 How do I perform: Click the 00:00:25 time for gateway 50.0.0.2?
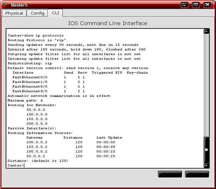(106, 156)
